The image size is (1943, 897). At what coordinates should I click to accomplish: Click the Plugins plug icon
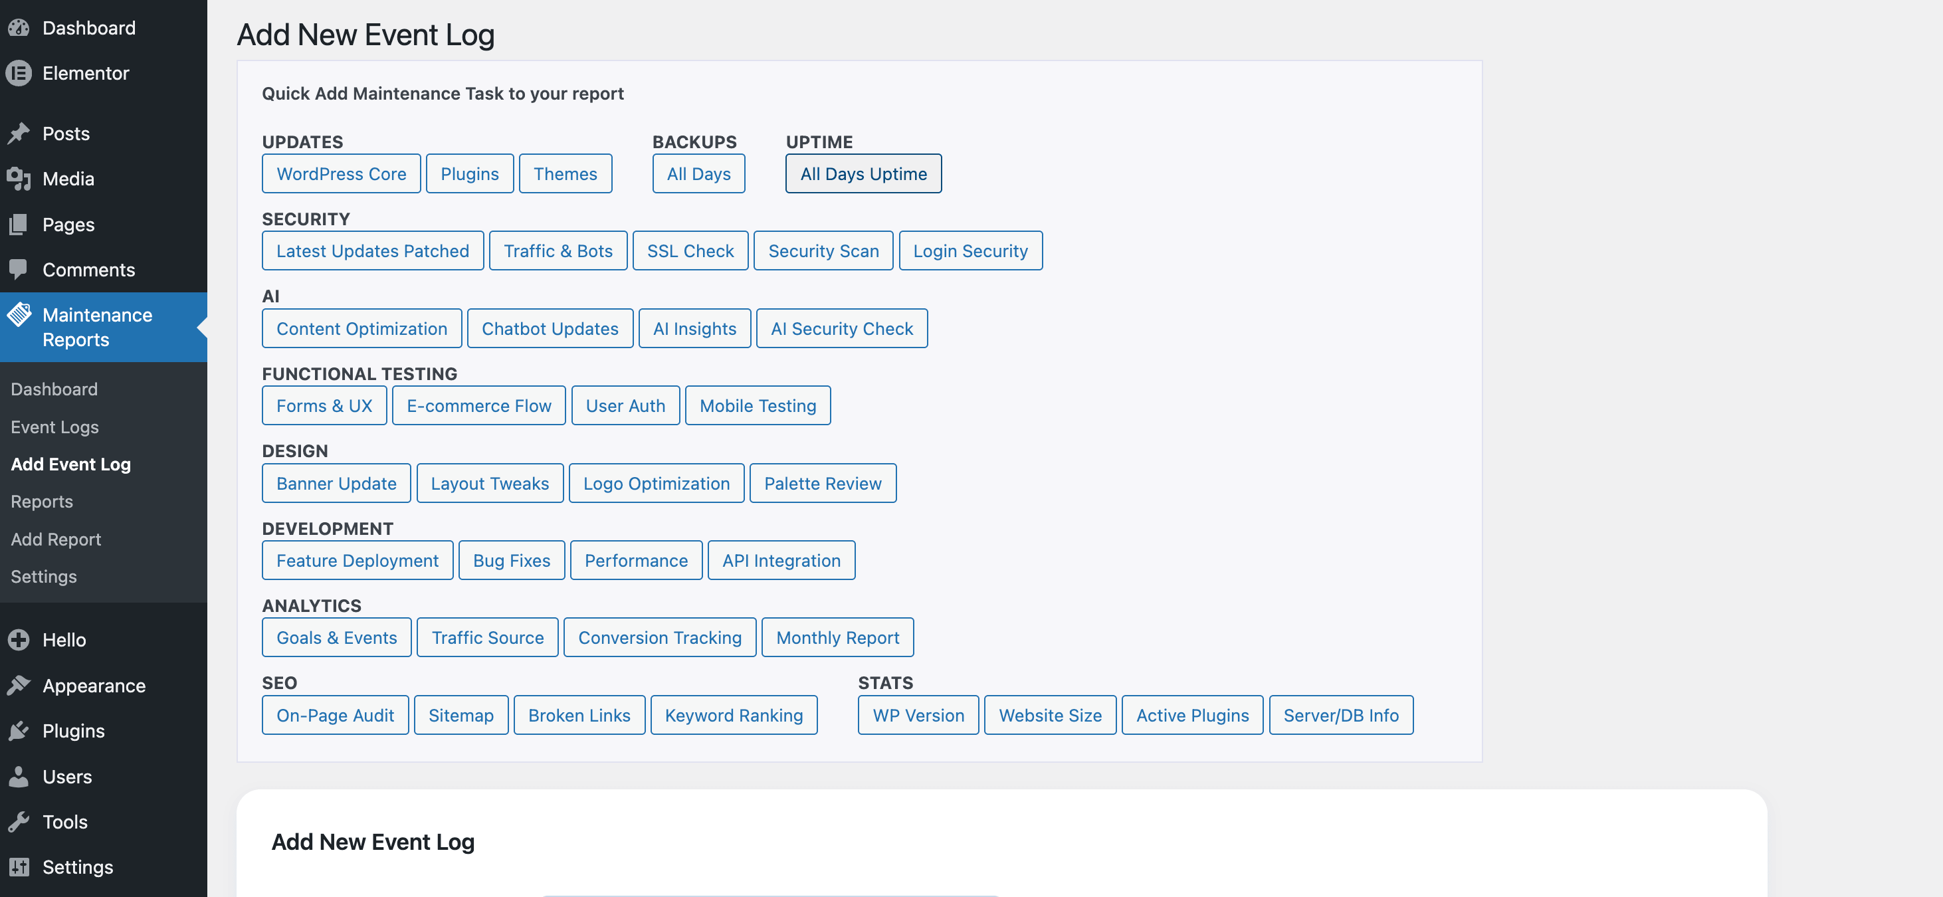(x=19, y=731)
